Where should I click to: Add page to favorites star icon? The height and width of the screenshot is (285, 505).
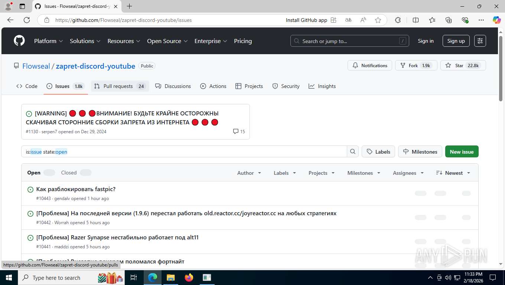point(378,20)
